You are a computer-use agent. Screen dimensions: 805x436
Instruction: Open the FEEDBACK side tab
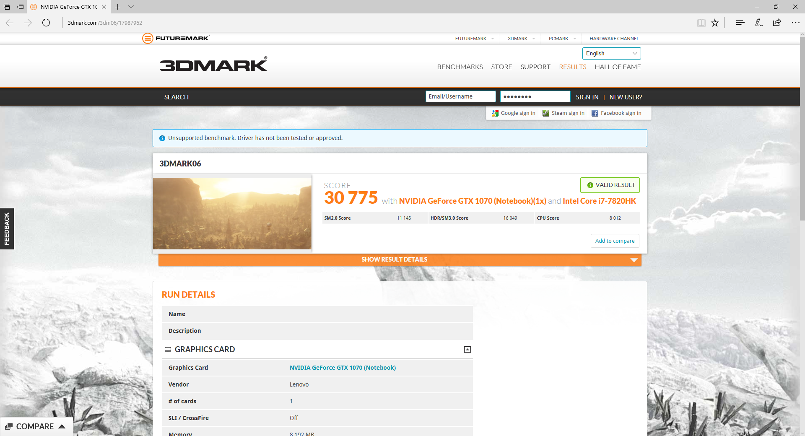coord(7,229)
